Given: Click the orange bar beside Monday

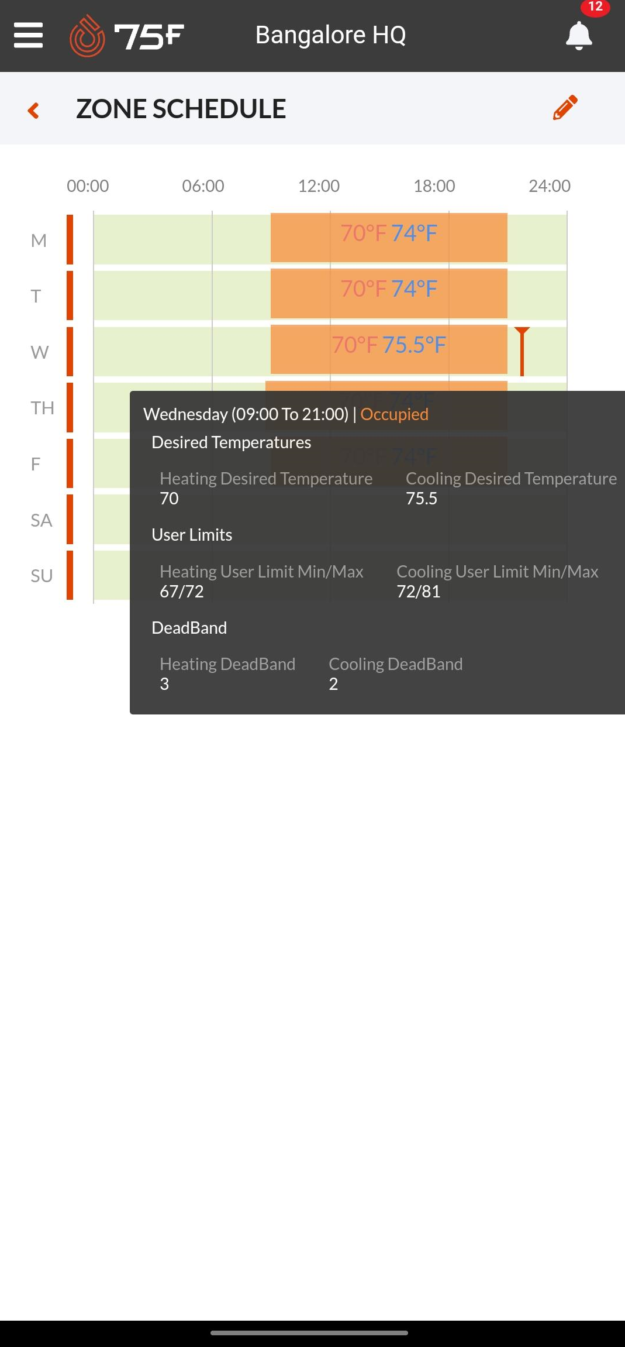Looking at the screenshot, I should click(x=70, y=239).
